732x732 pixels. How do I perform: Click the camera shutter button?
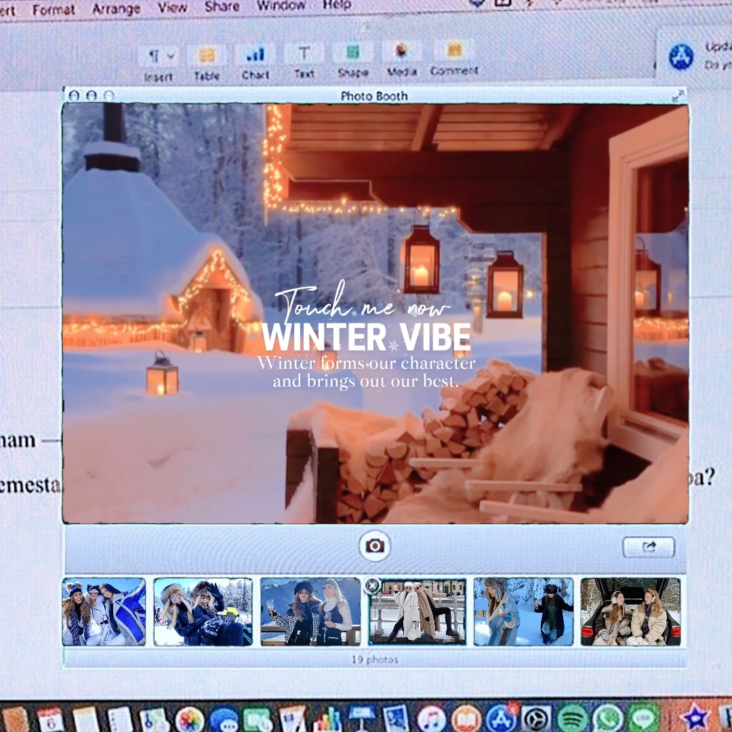tap(375, 546)
